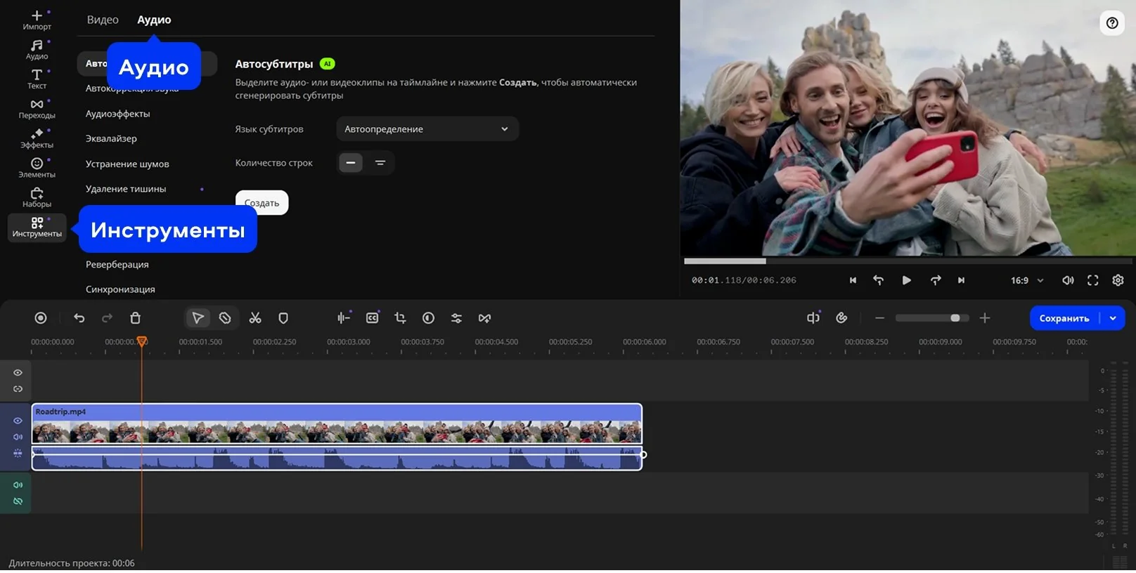Image resolution: width=1136 pixels, height=573 pixels.
Task: Expand the subtitle language Автоопределение dropdown
Action: click(427, 129)
